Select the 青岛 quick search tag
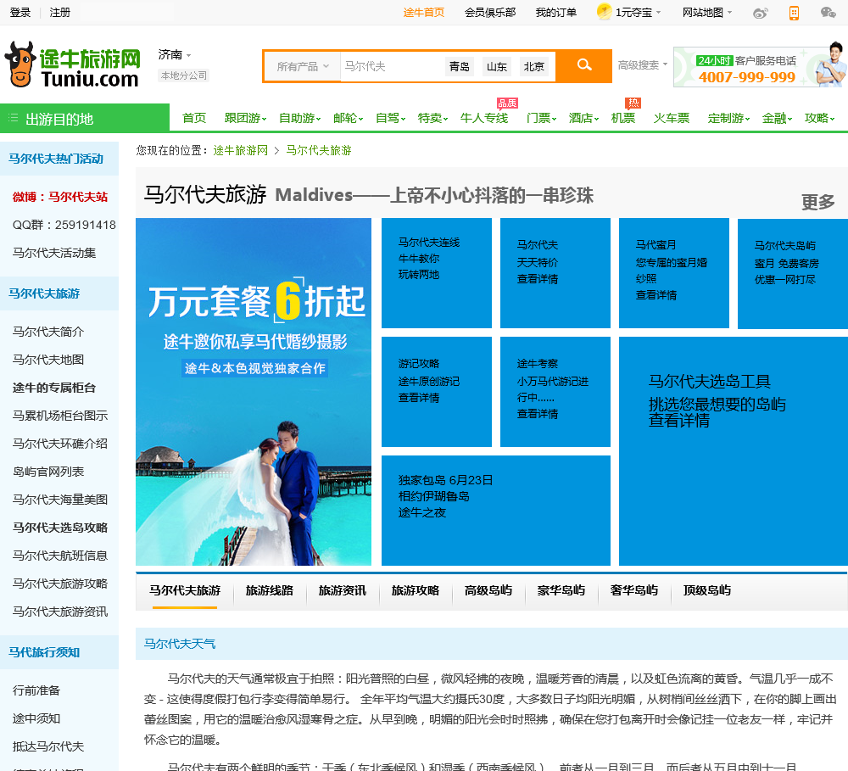The height and width of the screenshot is (771, 848). 459,66
